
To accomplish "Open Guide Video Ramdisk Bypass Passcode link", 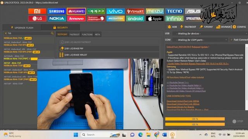I will point(198,64).
